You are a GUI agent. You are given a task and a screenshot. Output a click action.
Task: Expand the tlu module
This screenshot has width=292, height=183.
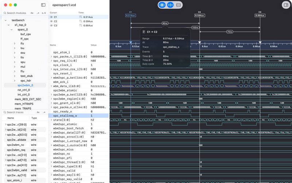[15, 57]
